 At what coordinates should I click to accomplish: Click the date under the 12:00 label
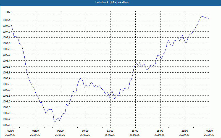coord(110,135)
